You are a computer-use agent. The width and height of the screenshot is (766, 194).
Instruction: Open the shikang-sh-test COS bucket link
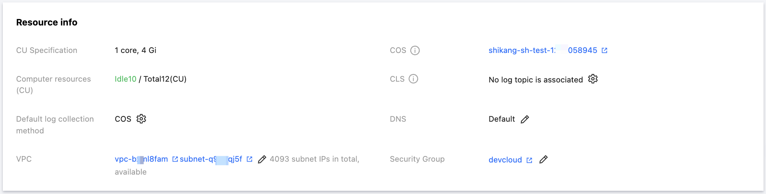click(543, 51)
